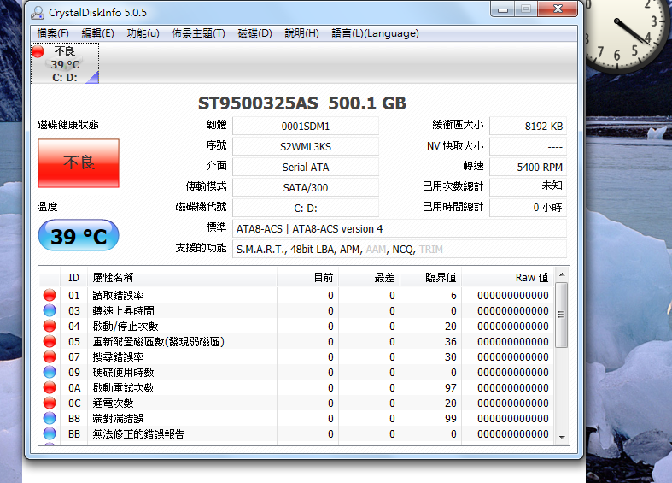
Task: Select the 硬碟使用時數 attribute row
Action: (296, 373)
